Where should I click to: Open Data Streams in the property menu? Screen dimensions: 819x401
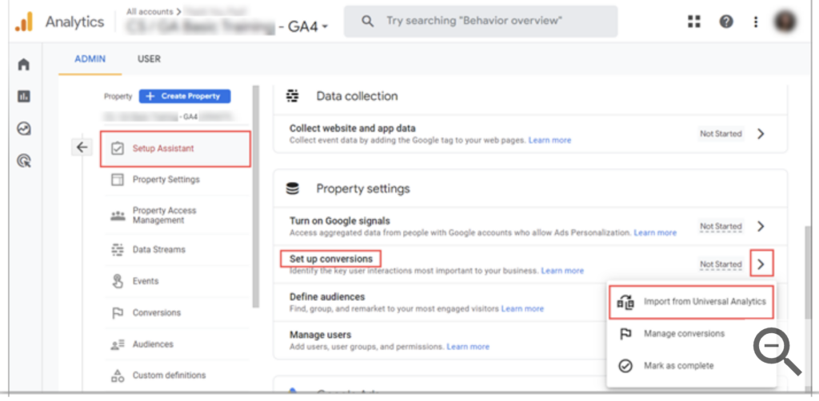coord(158,249)
